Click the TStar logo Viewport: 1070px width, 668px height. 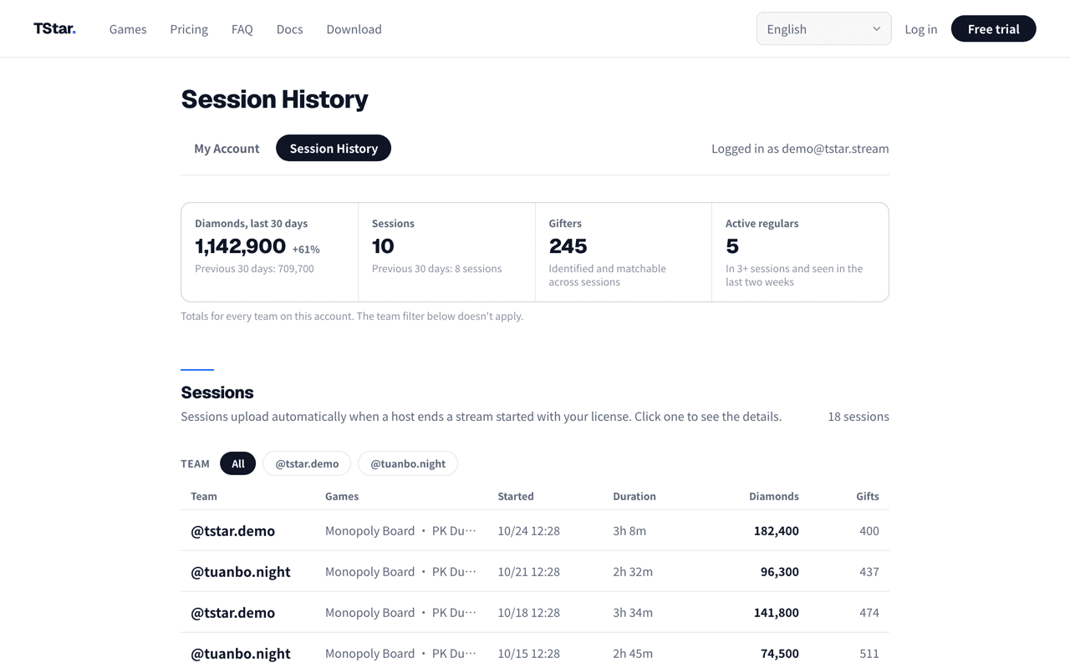(x=54, y=28)
